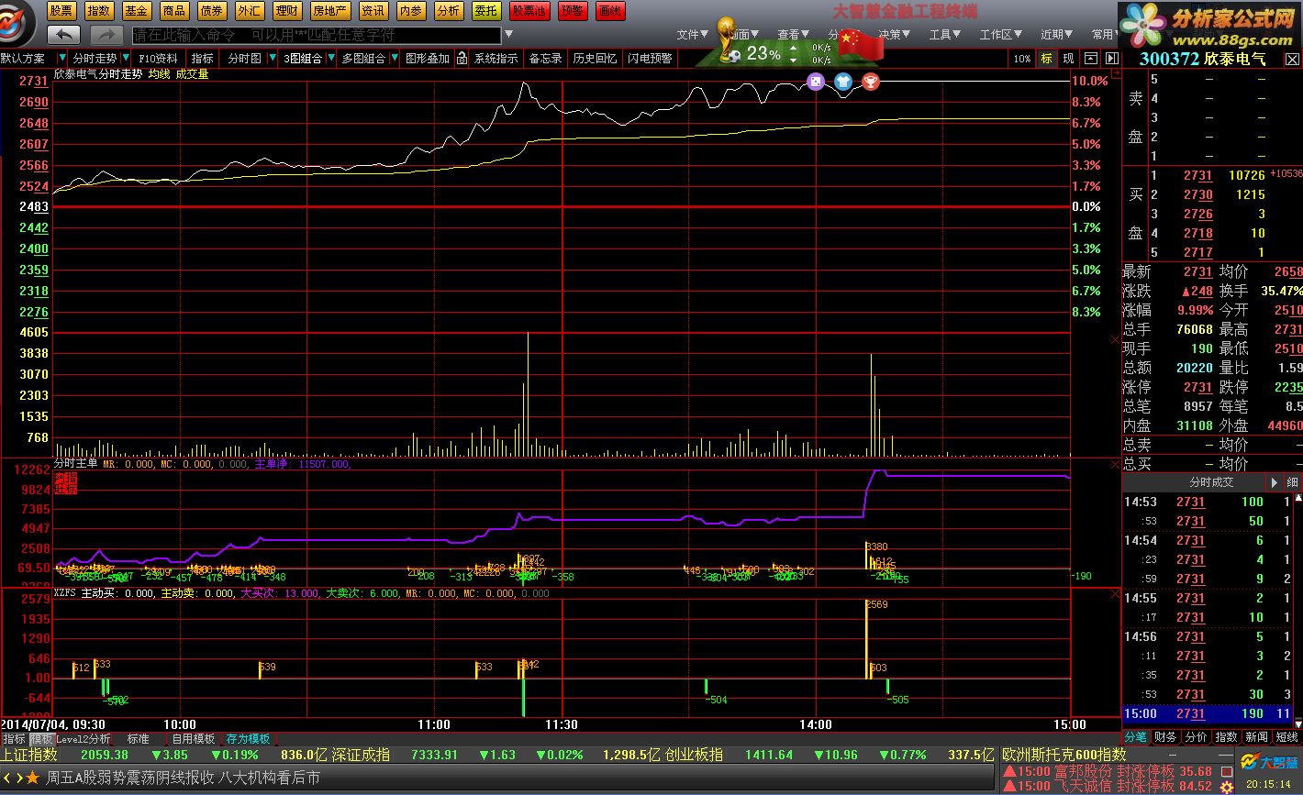The height and width of the screenshot is (795, 1303).
Task: Open the 内参 toolbar button
Action: pos(411,11)
